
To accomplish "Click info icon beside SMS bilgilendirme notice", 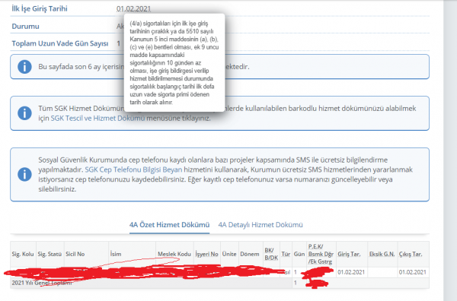I will point(24,175).
